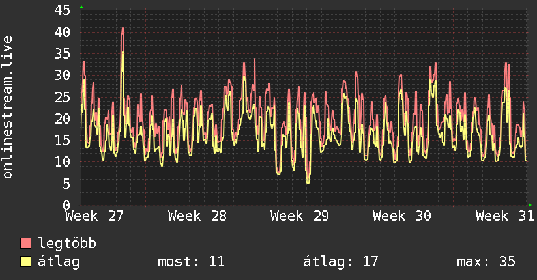Click the 'átlag: 17' average statistic
This screenshot has width=537, height=280.
[341, 262]
